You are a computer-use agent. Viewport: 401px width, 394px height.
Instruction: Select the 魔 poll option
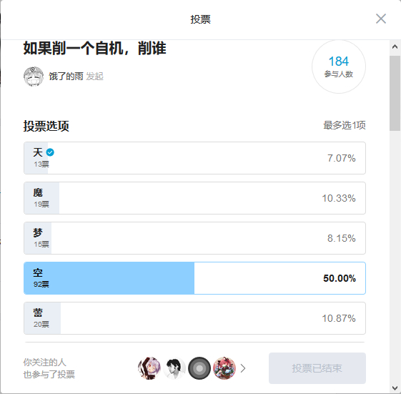coord(194,198)
